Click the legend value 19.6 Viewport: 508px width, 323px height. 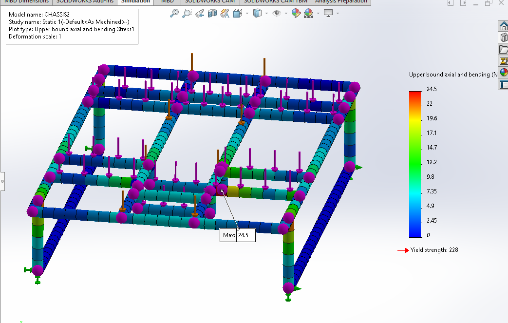(x=432, y=118)
